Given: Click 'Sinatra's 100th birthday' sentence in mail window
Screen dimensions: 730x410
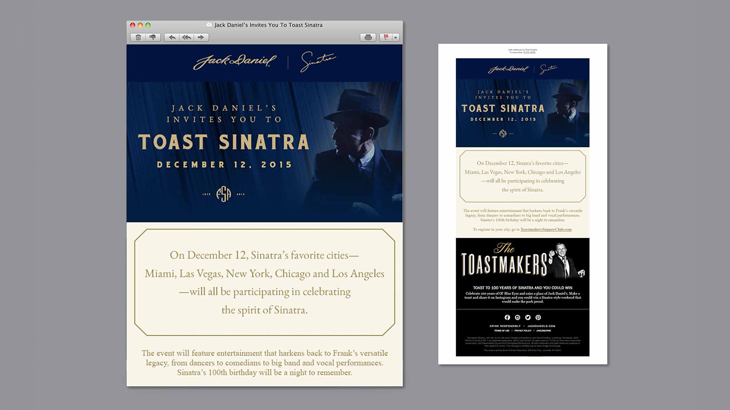Looking at the screenshot, I should pyautogui.click(x=265, y=372).
